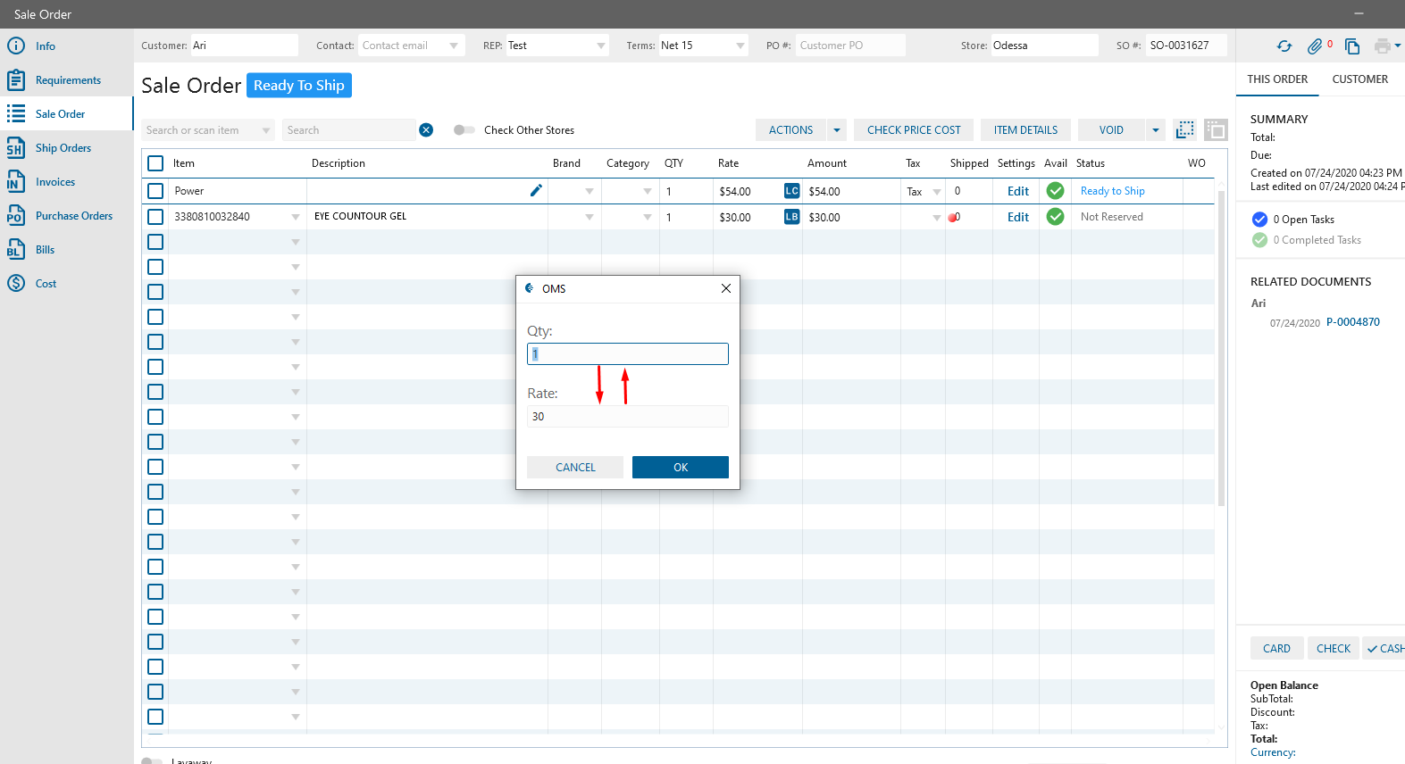Click the dotted selection icon beside VOID
Viewport: 1405px width, 764px height.
tap(1185, 130)
